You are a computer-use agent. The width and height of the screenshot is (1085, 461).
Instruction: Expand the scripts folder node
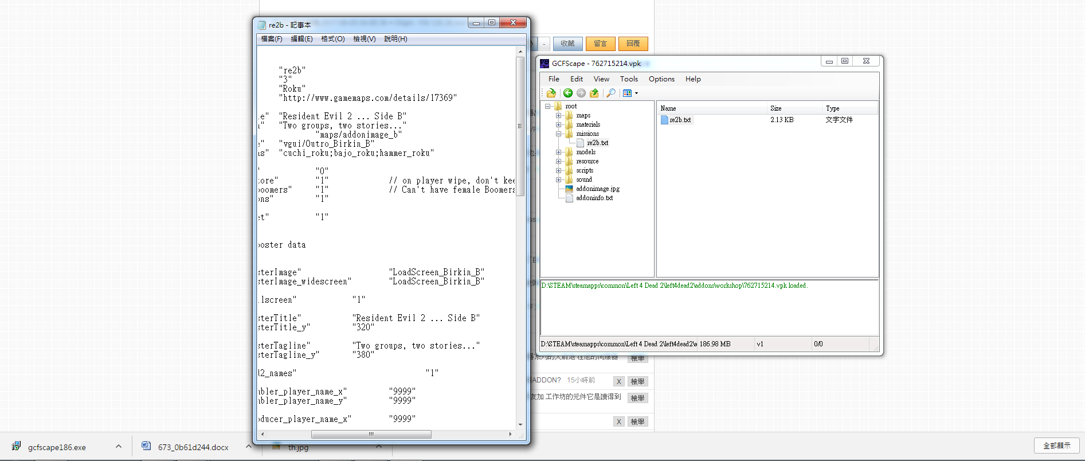pos(558,170)
